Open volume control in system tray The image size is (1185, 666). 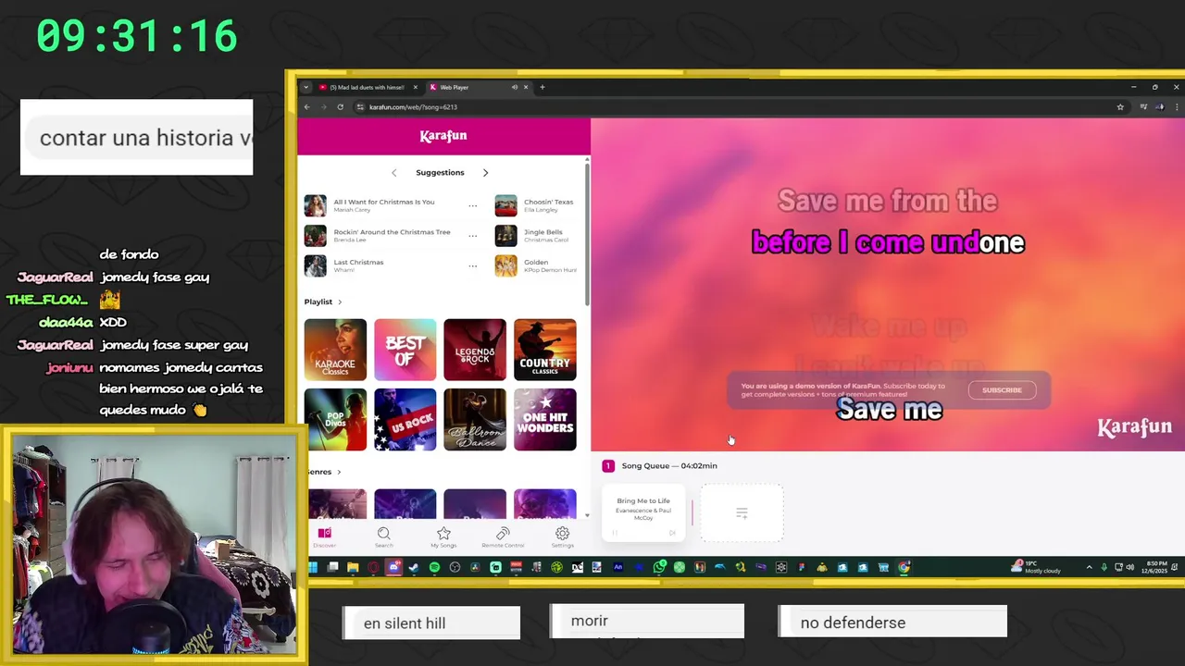tap(1129, 567)
